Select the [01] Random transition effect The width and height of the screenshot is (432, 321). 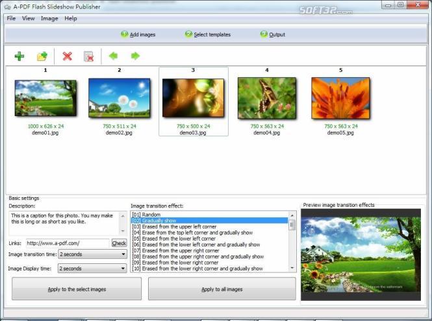209,214
